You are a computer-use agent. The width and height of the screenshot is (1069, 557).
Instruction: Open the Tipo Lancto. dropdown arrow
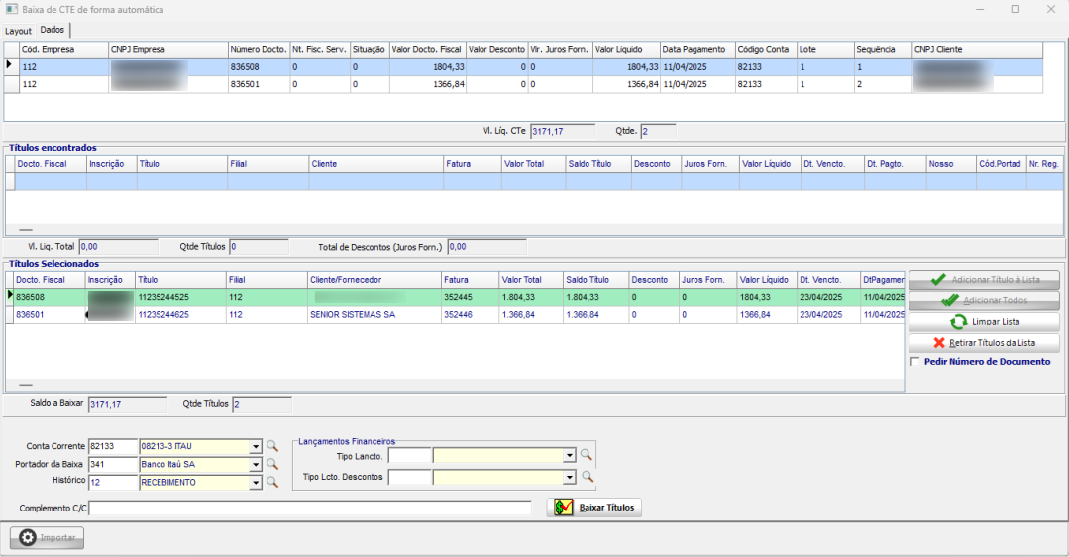tap(569, 455)
